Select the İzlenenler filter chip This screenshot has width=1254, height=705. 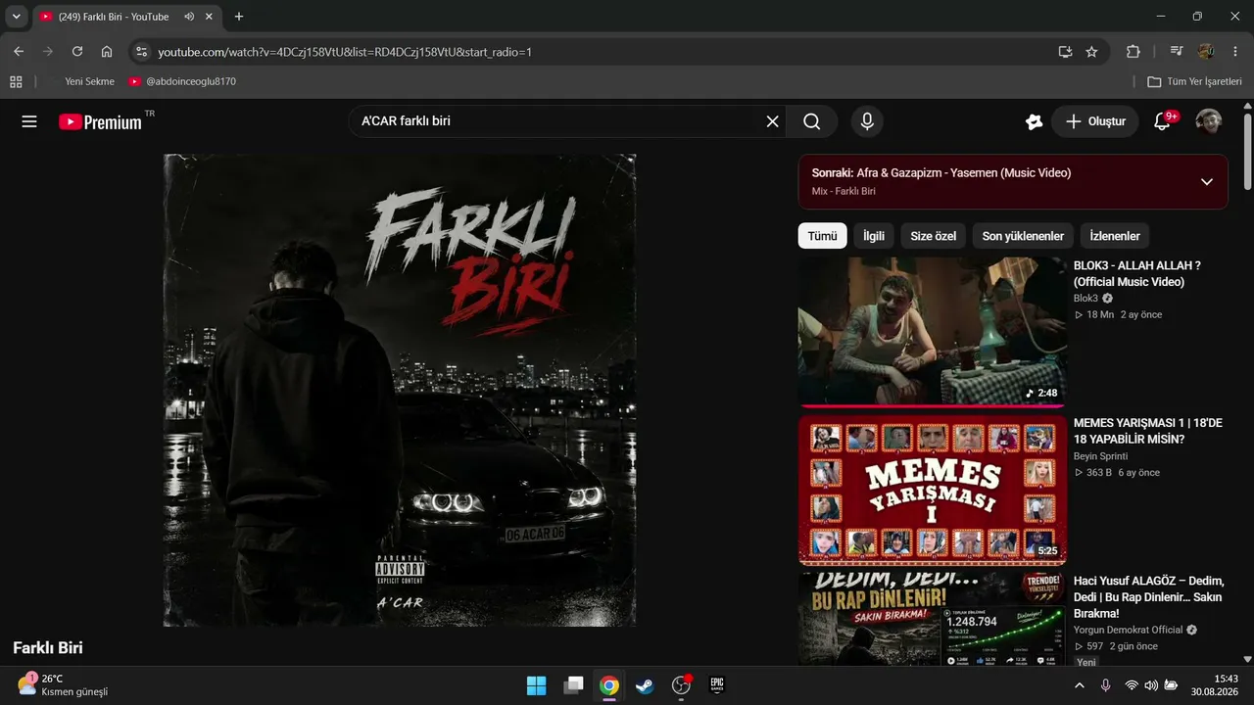1115,236
